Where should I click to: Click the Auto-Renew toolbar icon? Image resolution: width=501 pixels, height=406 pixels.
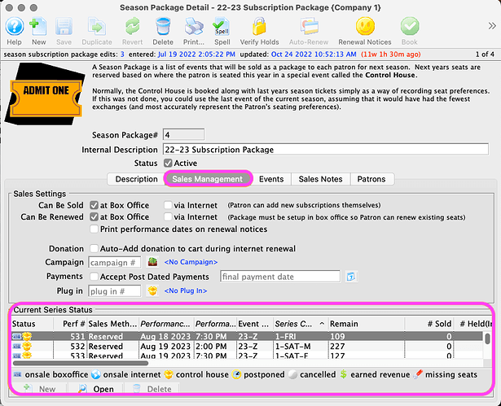309,26
